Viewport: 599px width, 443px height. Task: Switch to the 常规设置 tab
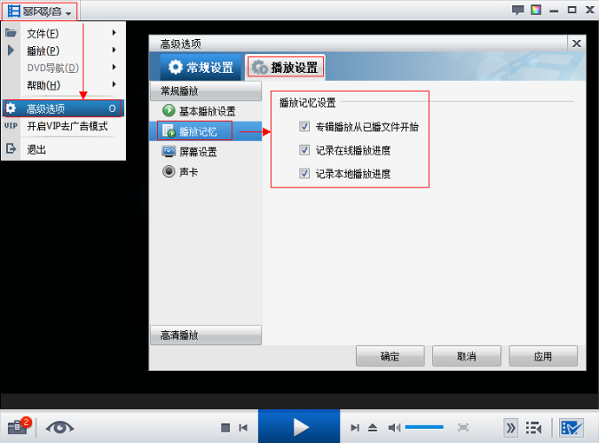pos(201,67)
